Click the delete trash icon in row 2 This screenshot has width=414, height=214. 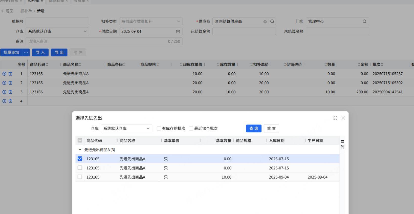click(10, 83)
